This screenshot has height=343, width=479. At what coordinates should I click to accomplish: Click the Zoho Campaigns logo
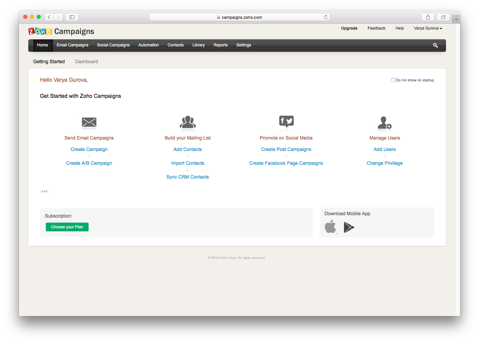[x=61, y=31]
